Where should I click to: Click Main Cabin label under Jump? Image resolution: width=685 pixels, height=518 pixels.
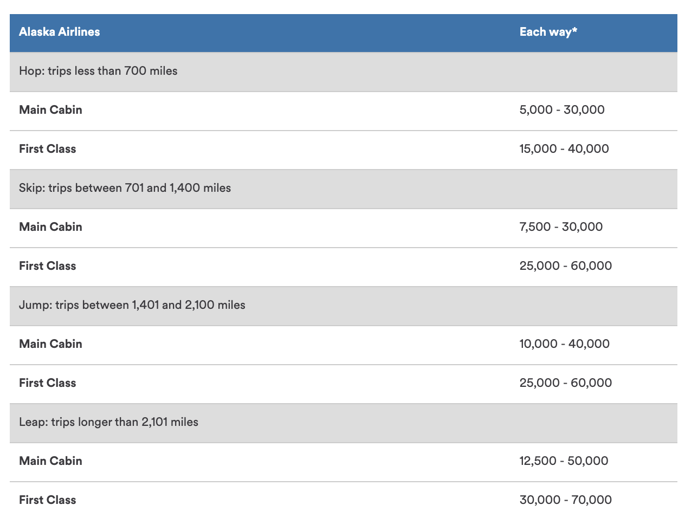tap(50, 344)
